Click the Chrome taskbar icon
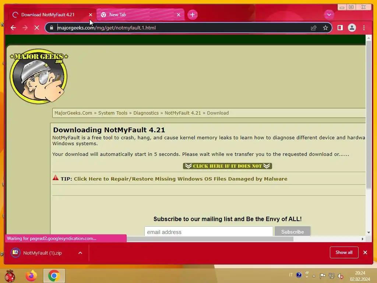Viewport: 377px width, 283px height. (x=54, y=276)
